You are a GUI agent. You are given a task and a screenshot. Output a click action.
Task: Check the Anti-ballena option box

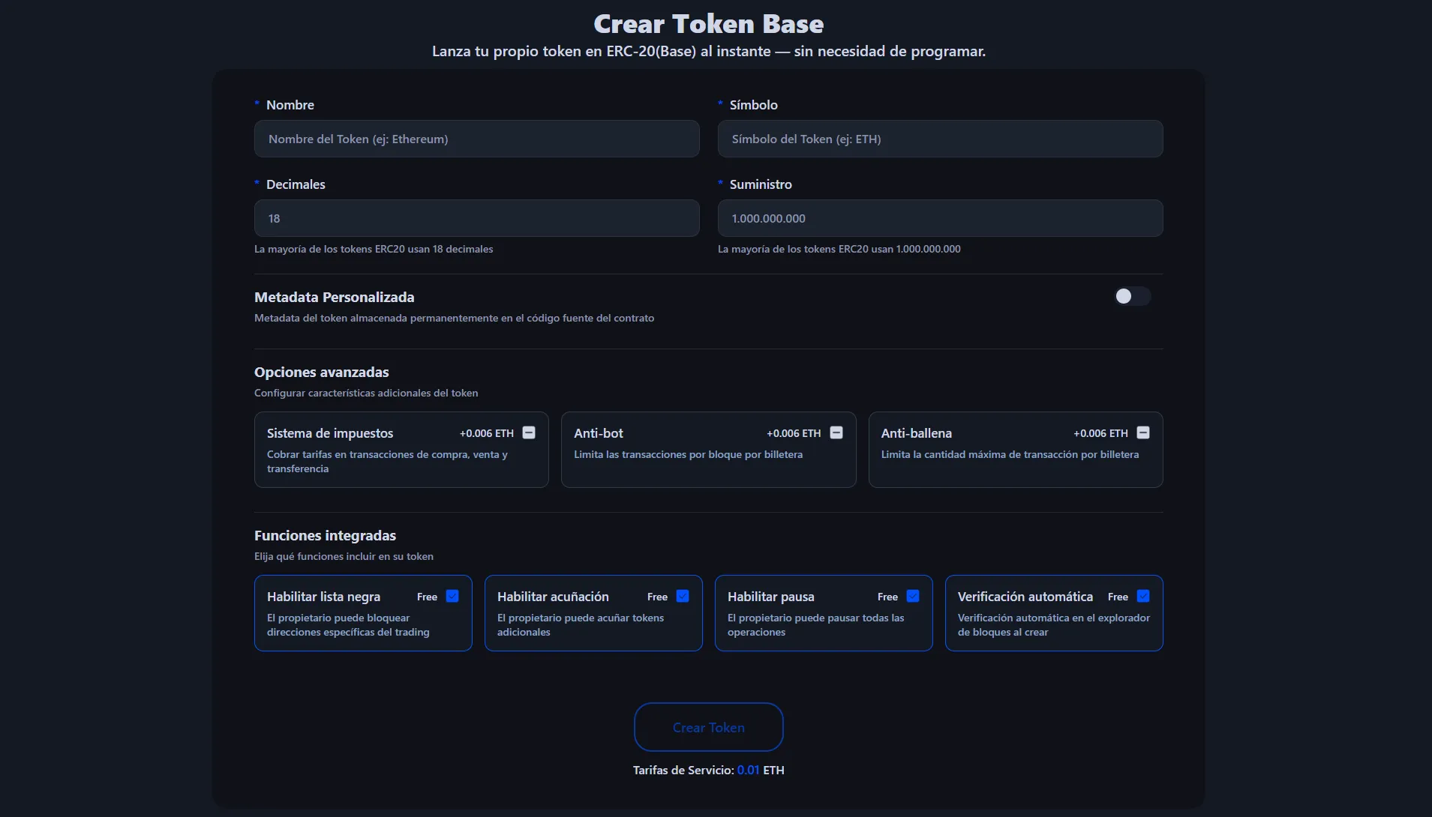click(x=1143, y=432)
